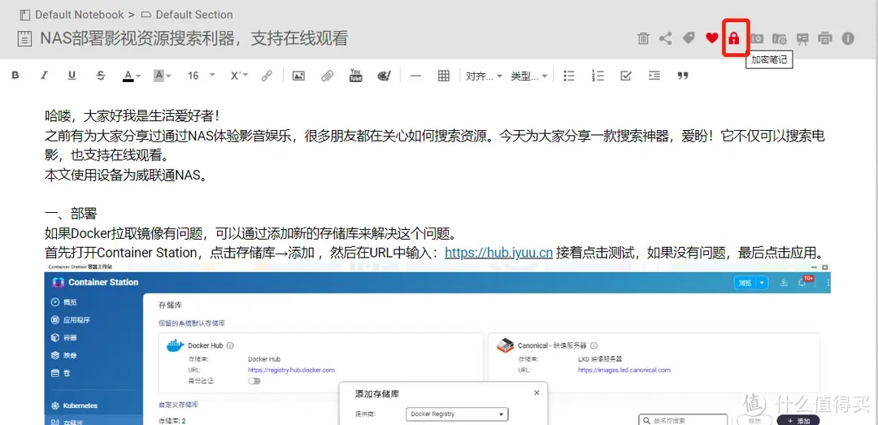Click the 按名称搜索 search field in screenshot
This screenshot has width=878, height=425.
click(683, 420)
